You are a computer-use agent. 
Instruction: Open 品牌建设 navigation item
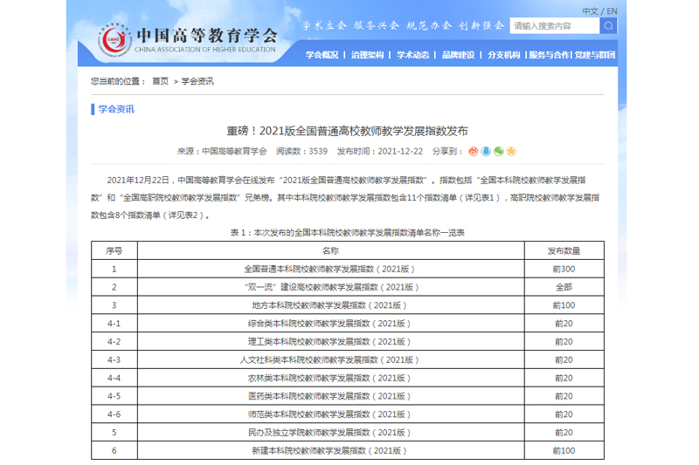(x=458, y=55)
